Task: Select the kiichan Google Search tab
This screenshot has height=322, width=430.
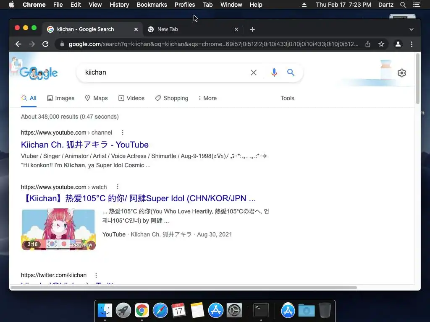Action: coord(92,29)
